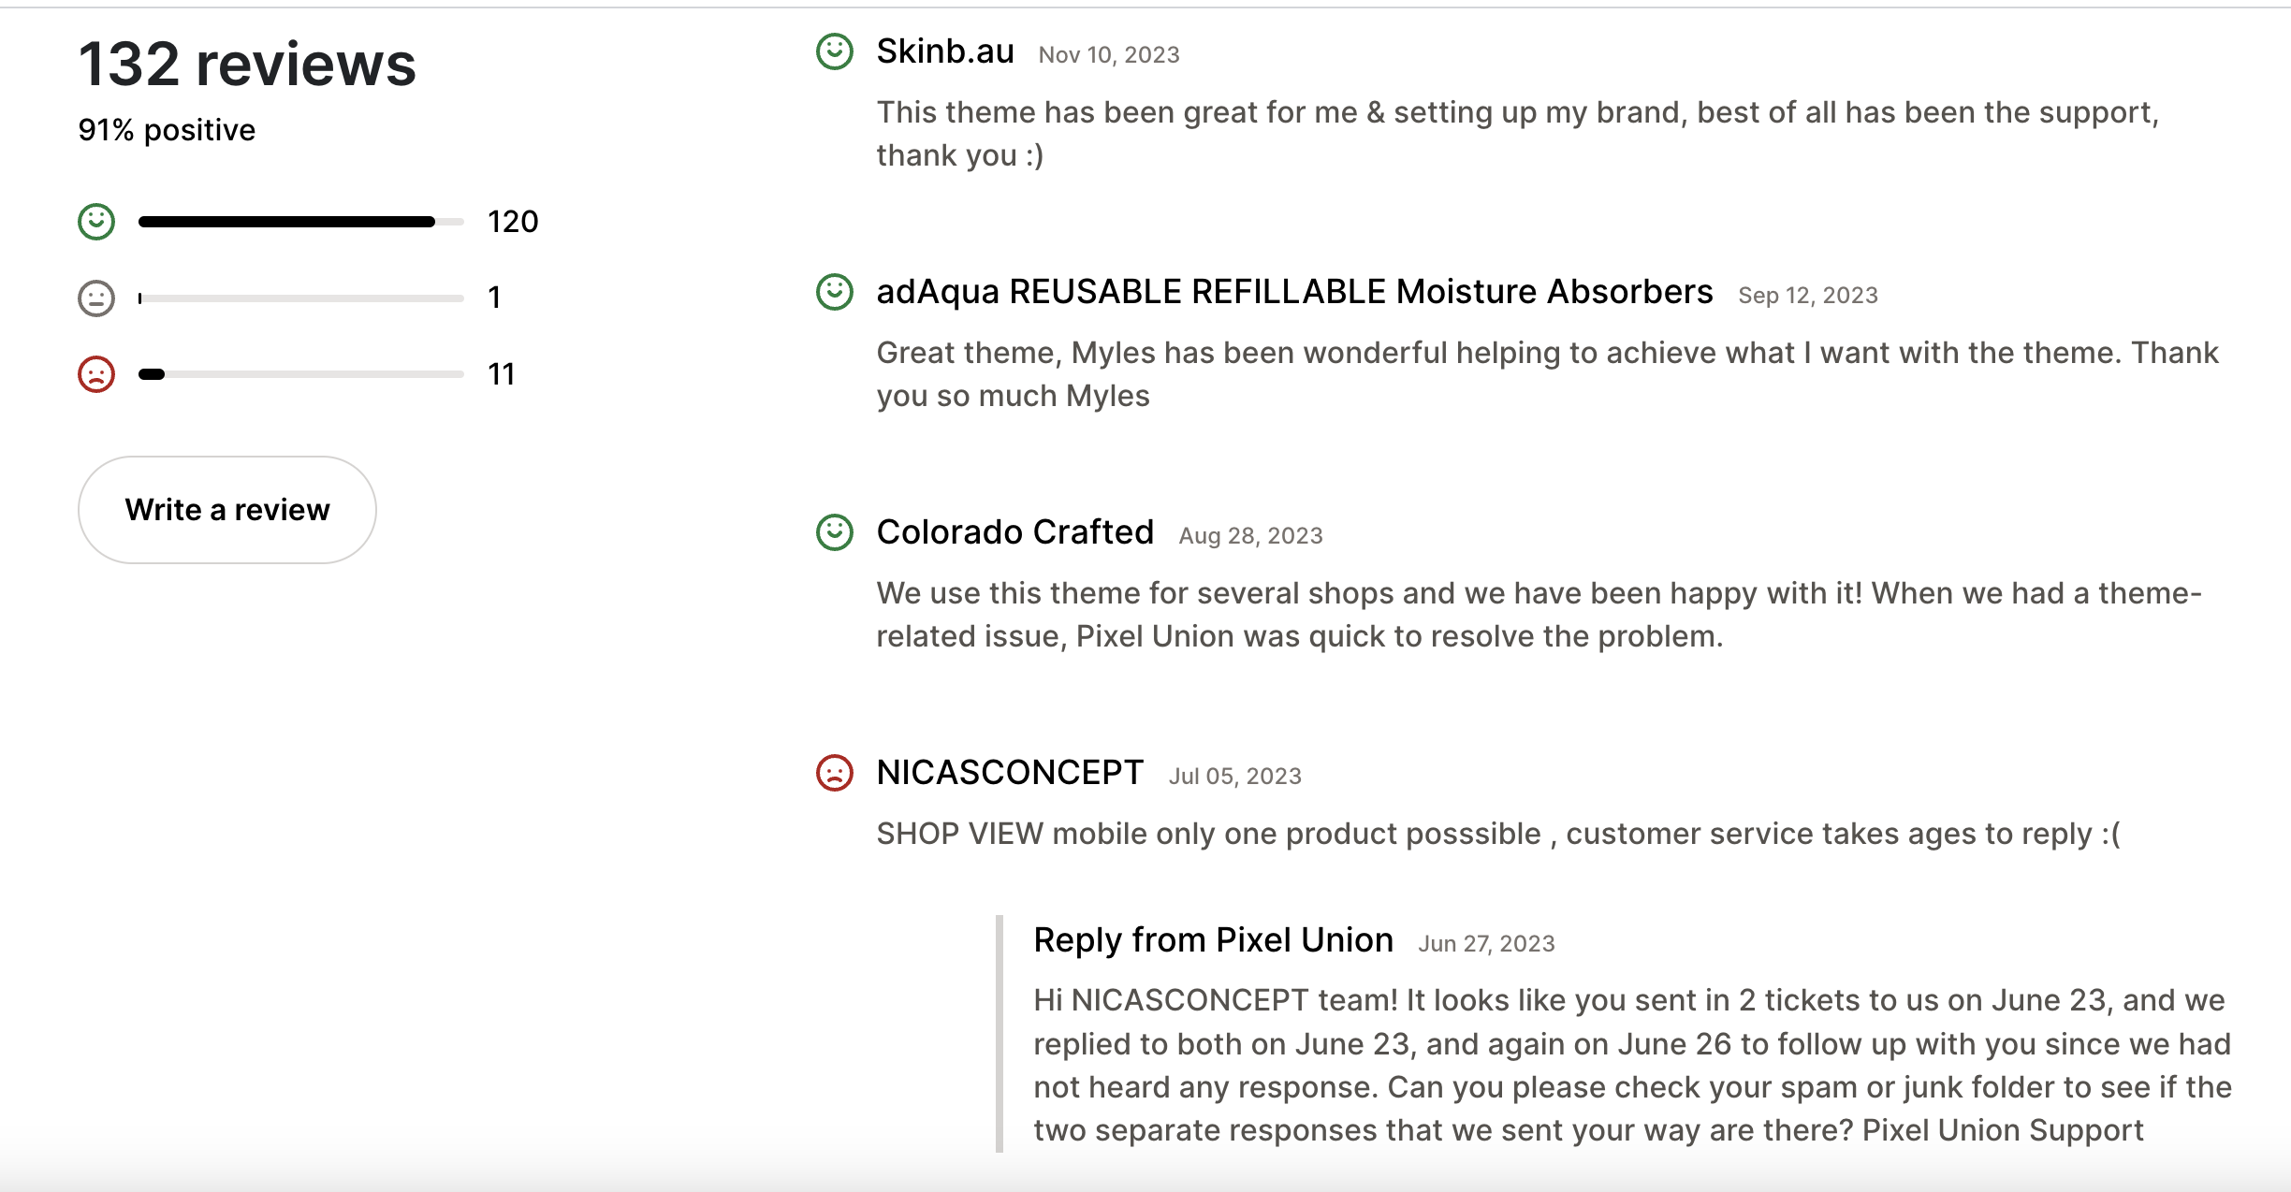Click the Reply from Pixel Union heading
Screen dimensions: 2291x1192
(1213, 938)
